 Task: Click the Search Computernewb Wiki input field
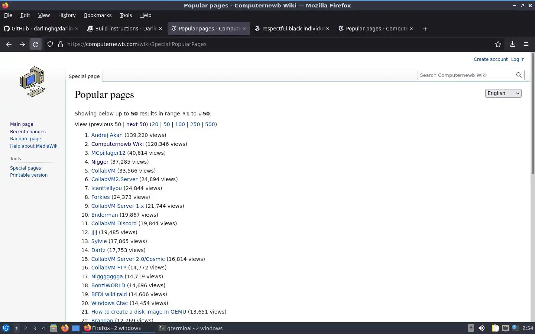[x=466, y=75]
